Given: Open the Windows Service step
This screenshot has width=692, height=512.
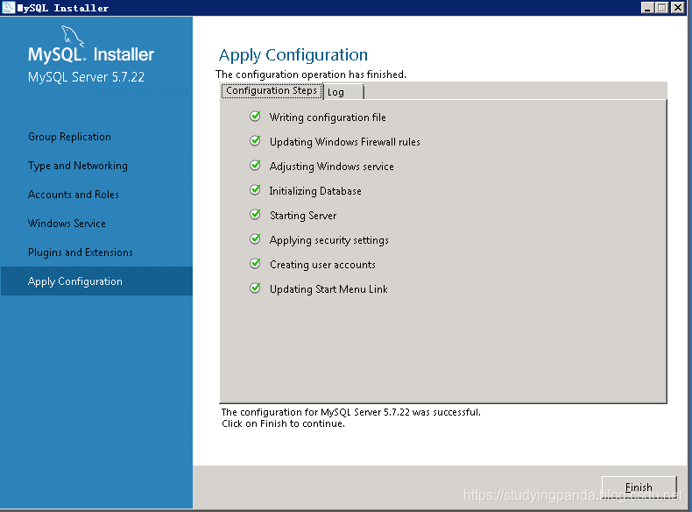Looking at the screenshot, I should 67,224.
